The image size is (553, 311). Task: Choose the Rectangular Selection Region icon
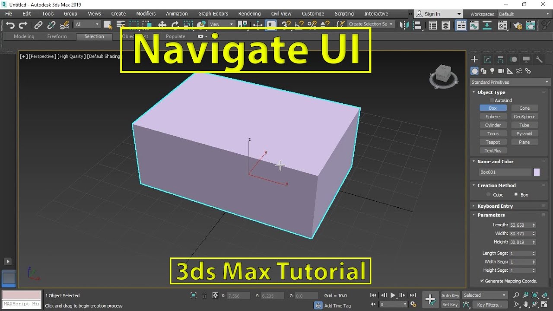click(134, 25)
